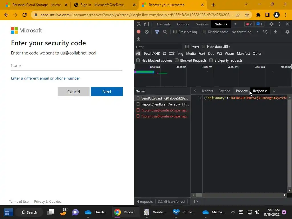Go back to the previous page
292x219 pixels.
coord(6,15)
